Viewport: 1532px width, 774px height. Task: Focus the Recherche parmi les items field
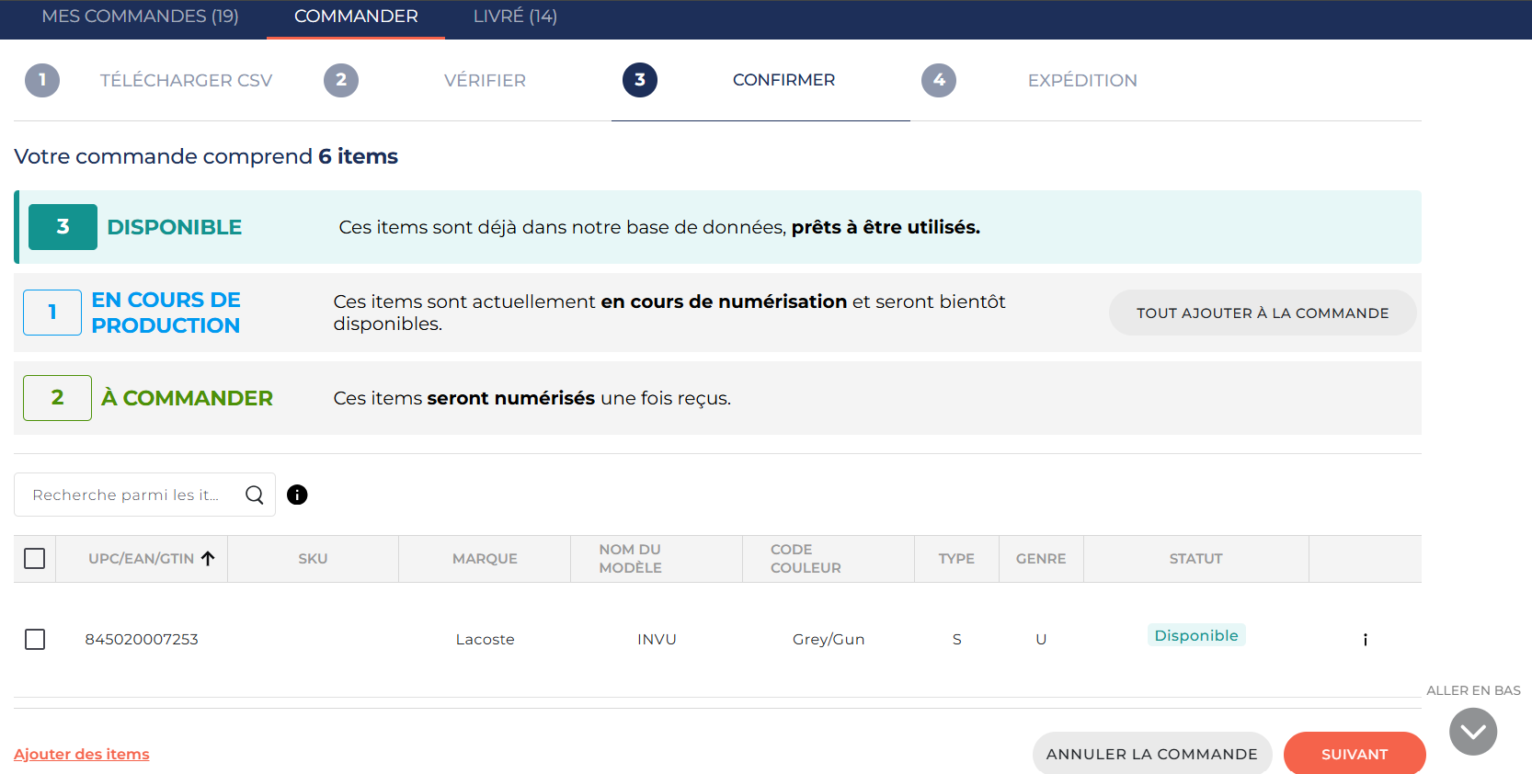pyautogui.click(x=127, y=495)
